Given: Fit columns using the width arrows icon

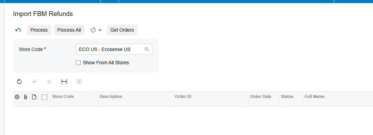Looking at the screenshot, I should click(64, 82).
